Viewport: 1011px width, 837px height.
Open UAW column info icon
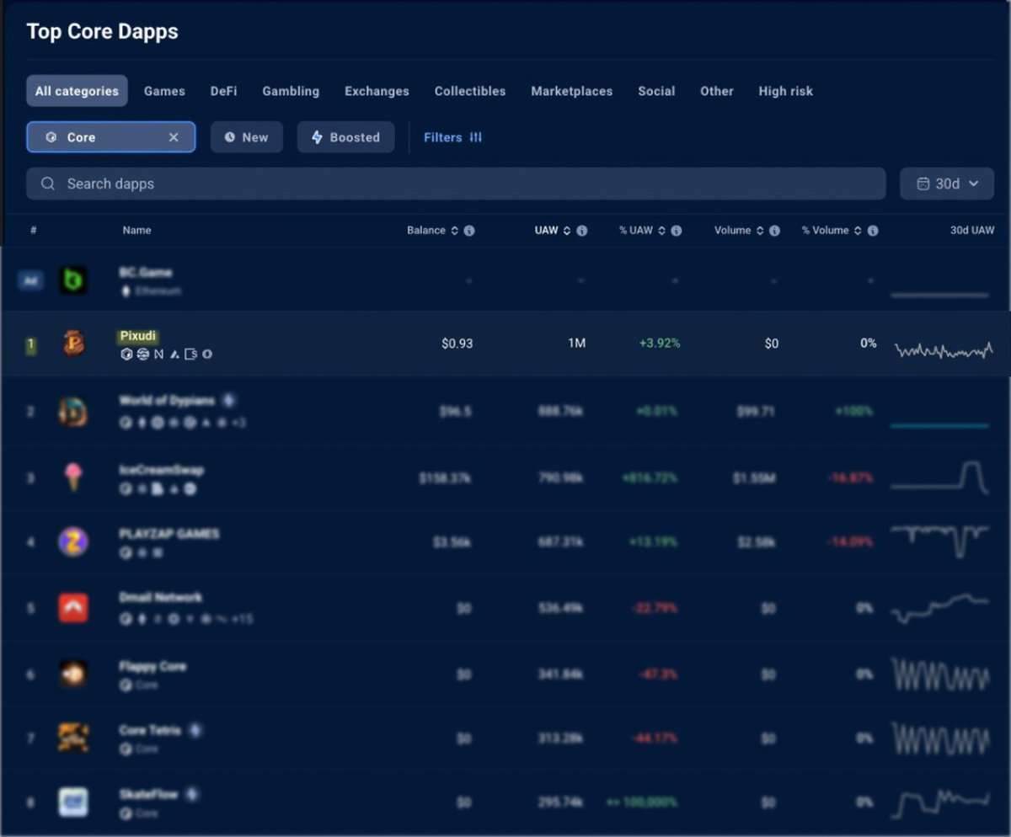point(581,230)
